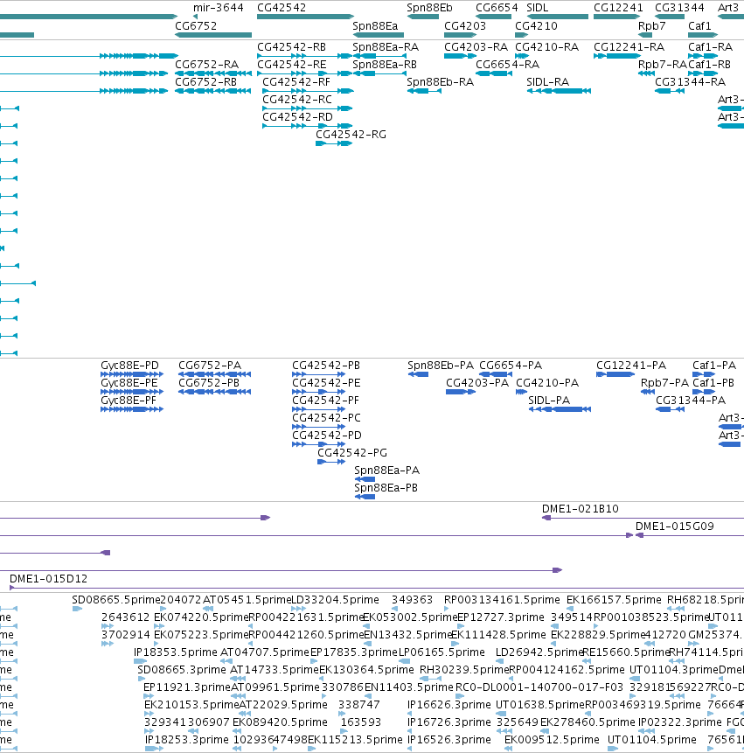Open EST IP16626.3prime

[449, 705]
